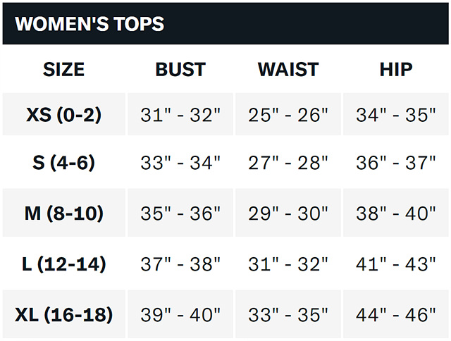Click the XL waist value 33" - 35"
The height and width of the screenshot is (341, 451).
pyautogui.click(x=288, y=314)
